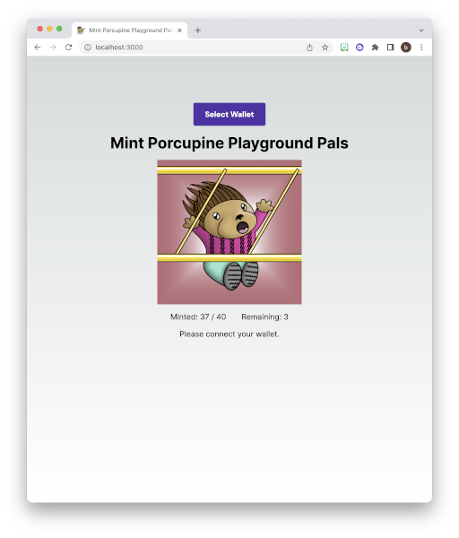Open the purple round extension icon
Image resolution: width=459 pixels, height=538 pixels.
coord(359,48)
